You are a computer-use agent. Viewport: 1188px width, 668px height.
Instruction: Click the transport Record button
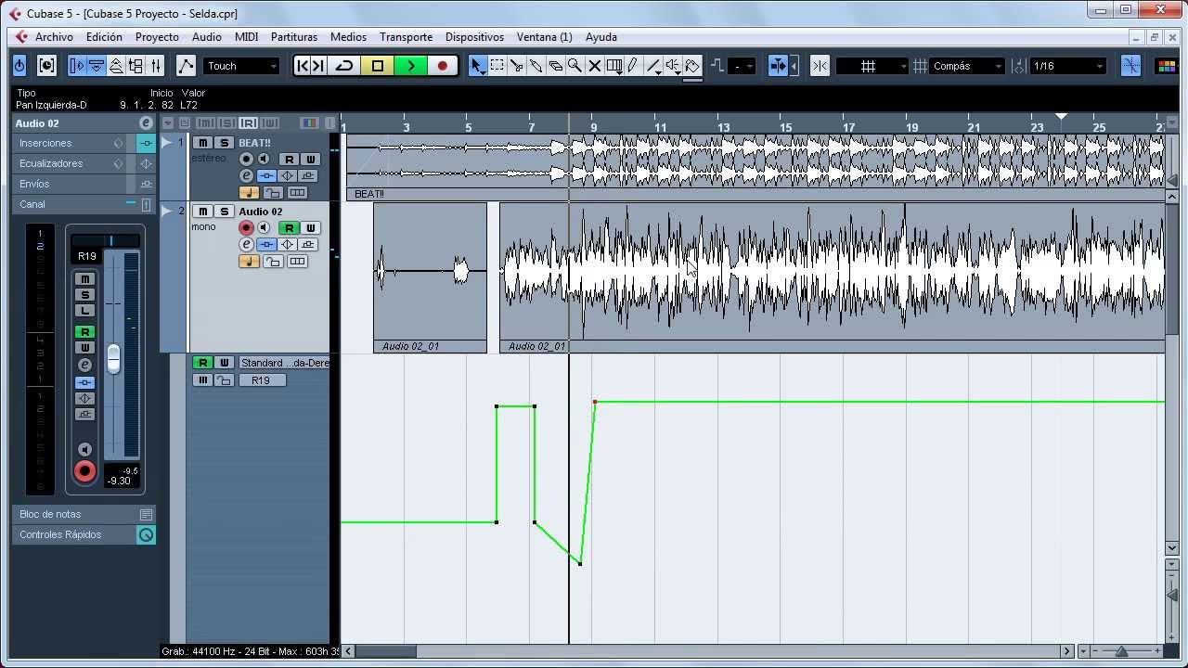pos(443,66)
